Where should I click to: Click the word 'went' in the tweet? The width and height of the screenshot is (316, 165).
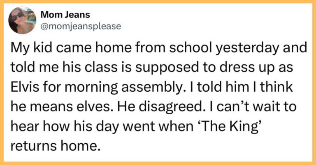click(141, 127)
